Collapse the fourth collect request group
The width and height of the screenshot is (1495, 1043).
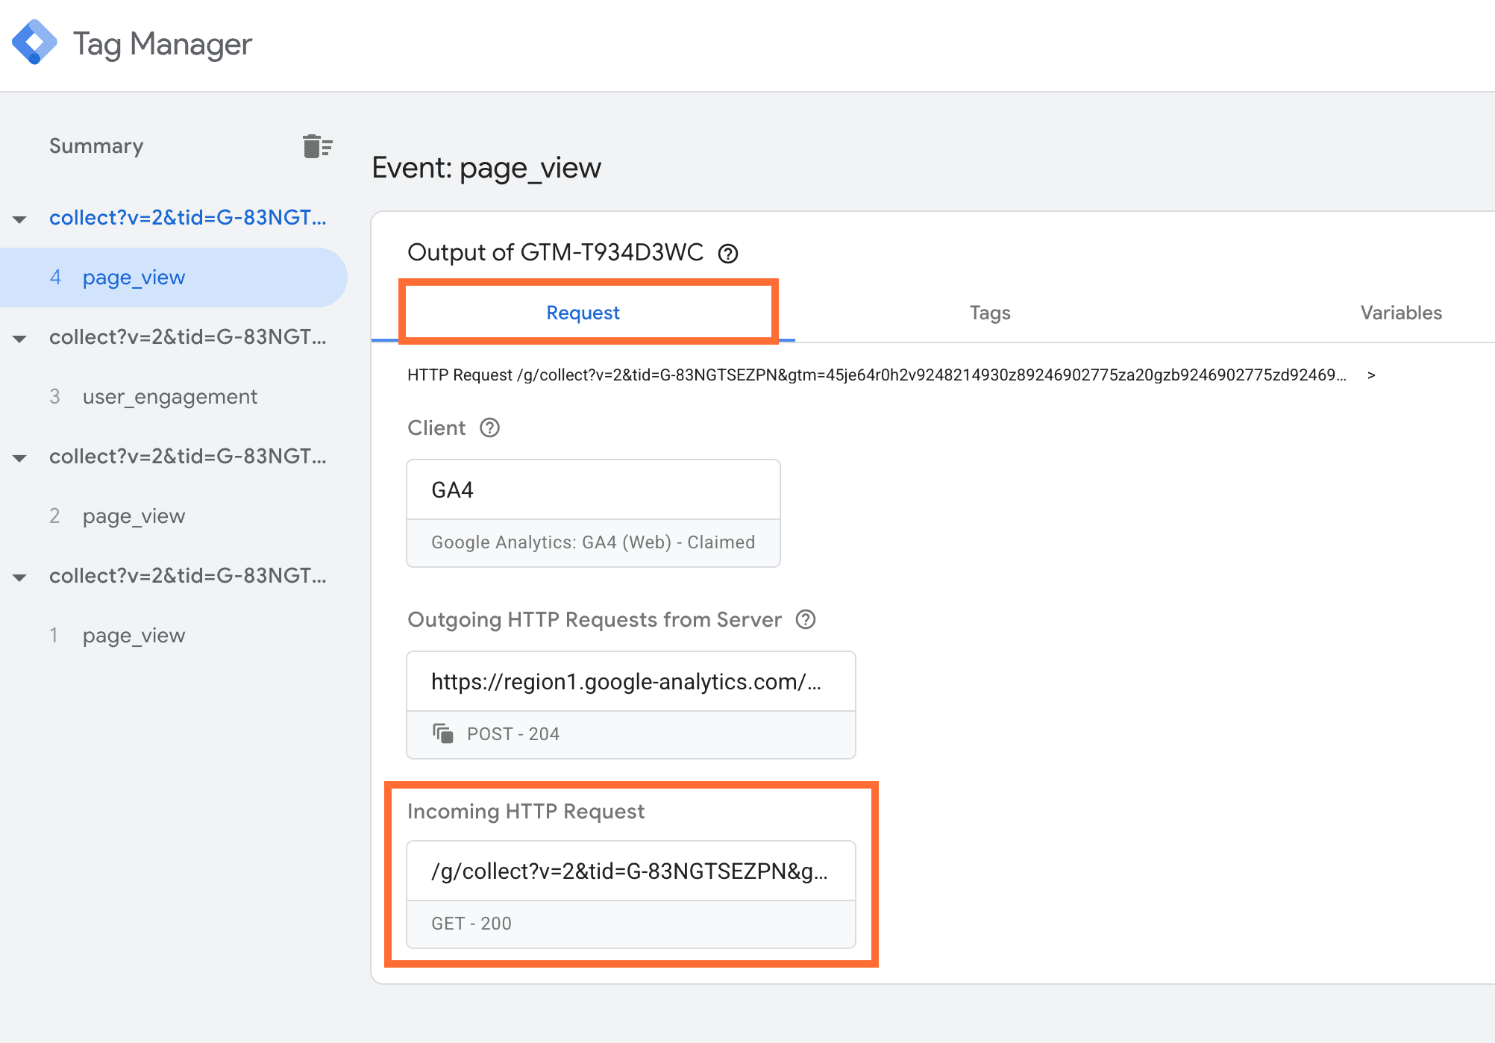[x=20, y=577]
